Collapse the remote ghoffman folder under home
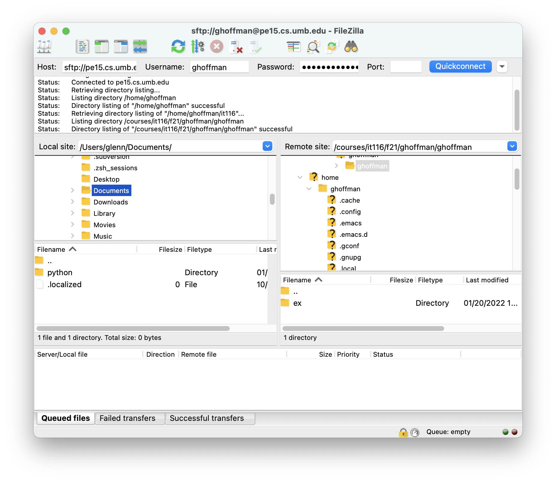The image size is (556, 482). tap(309, 189)
